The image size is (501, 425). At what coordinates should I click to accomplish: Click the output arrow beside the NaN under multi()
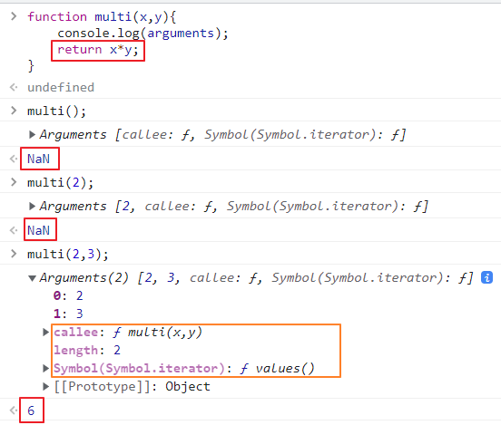tap(14, 159)
